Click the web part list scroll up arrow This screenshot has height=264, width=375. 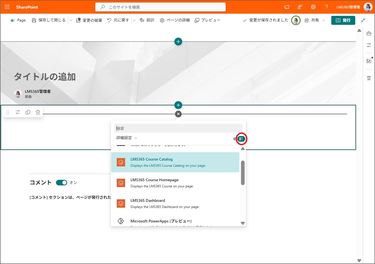click(x=243, y=149)
